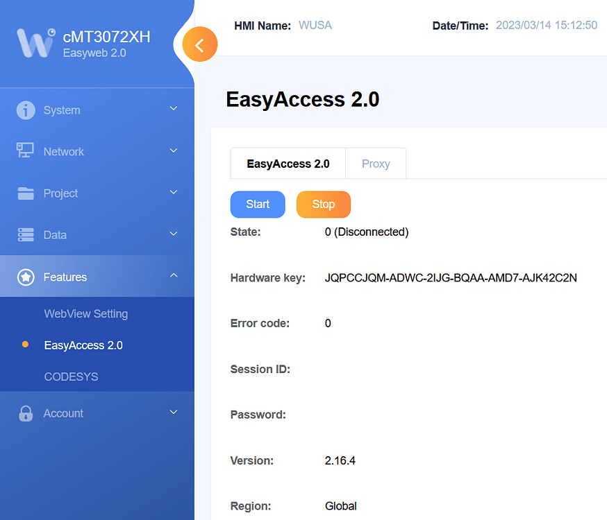Select the Data icon in the sidebar
This screenshot has height=520, width=607.
(25, 234)
